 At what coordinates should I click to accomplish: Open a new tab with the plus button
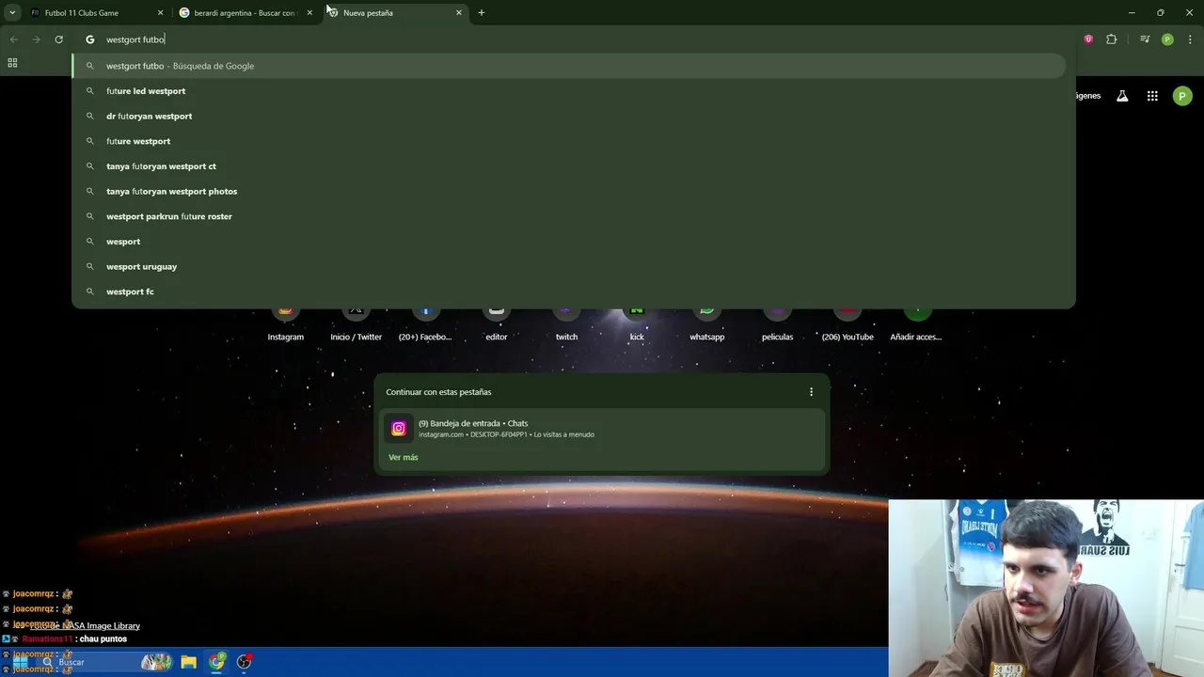point(482,13)
